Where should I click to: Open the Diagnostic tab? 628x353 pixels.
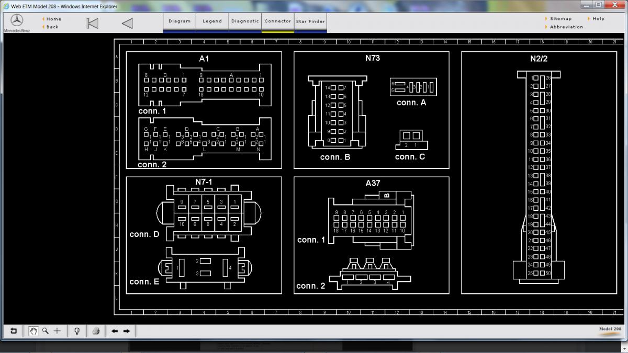click(244, 21)
